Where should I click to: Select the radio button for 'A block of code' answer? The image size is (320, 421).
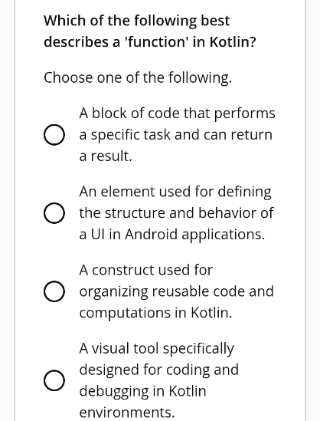pyautogui.click(x=54, y=135)
